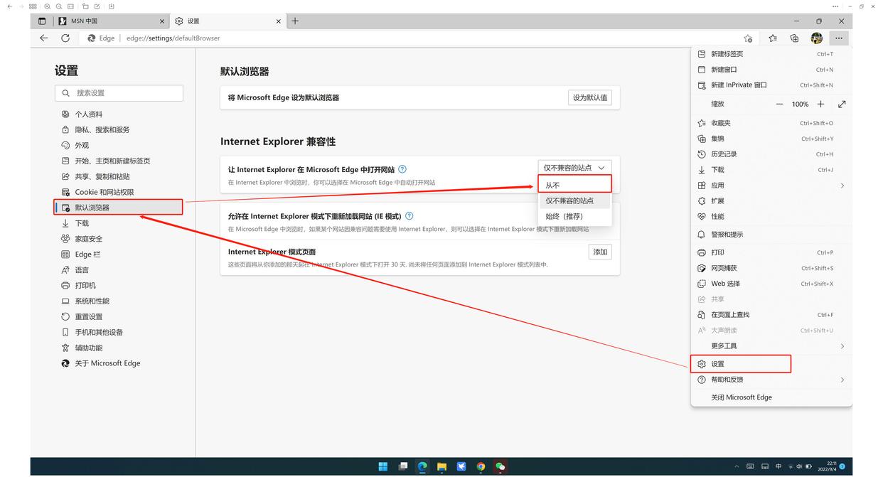
Task: Add this page to favorites via star icon
Action: coord(747,38)
